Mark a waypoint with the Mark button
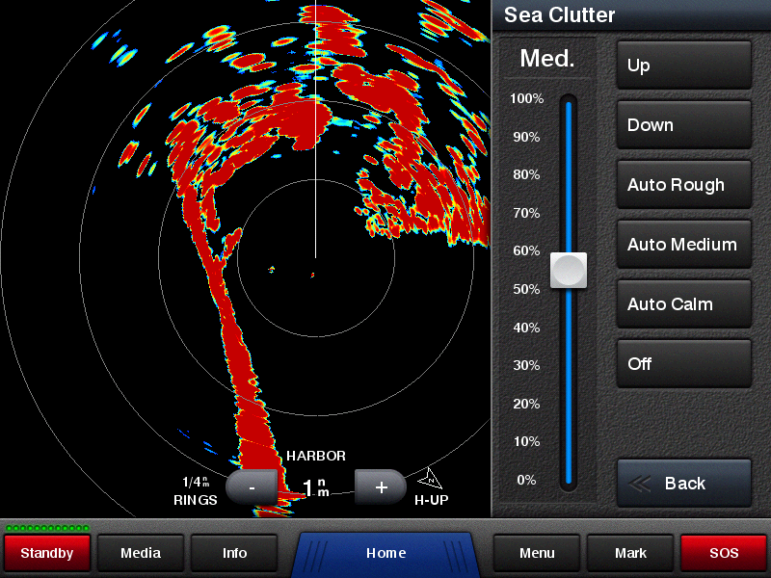Screen dimensions: 771x578 (x=630, y=553)
